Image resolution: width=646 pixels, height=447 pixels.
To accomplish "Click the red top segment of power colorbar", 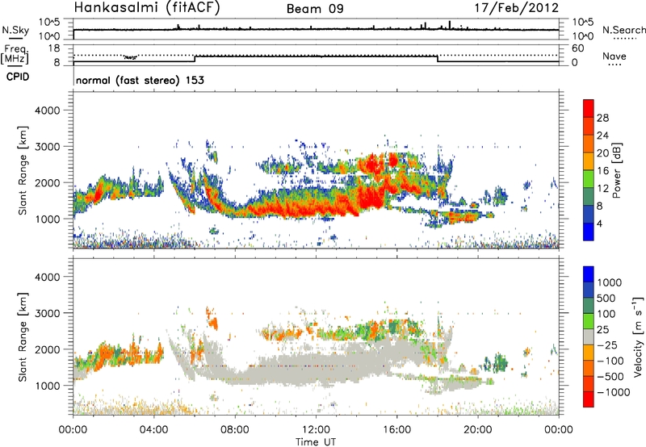I will click(589, 109).
